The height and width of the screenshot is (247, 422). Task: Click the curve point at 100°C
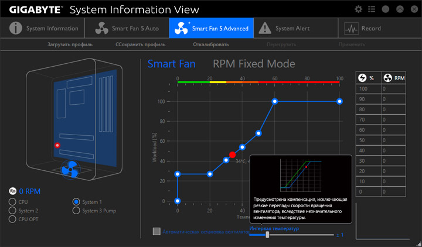coord(339,101)
